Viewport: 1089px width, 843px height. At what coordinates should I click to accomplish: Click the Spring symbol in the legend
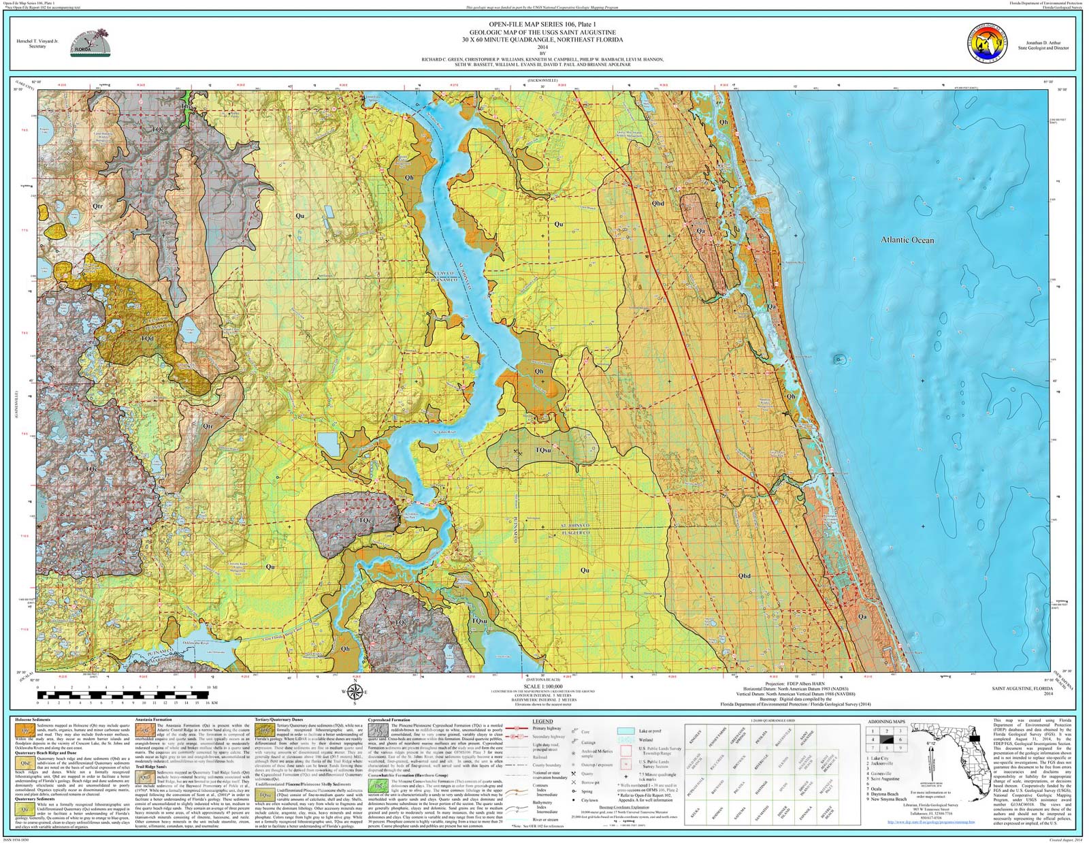pyautogui.click(x=574, y=791)
